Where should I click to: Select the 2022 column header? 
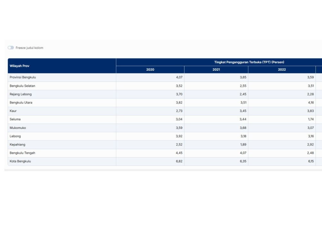282,70
